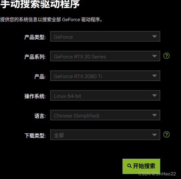Click the 产品系列 field label
The width and height of the screenshot is (181, 179).
tap(35, 57)
